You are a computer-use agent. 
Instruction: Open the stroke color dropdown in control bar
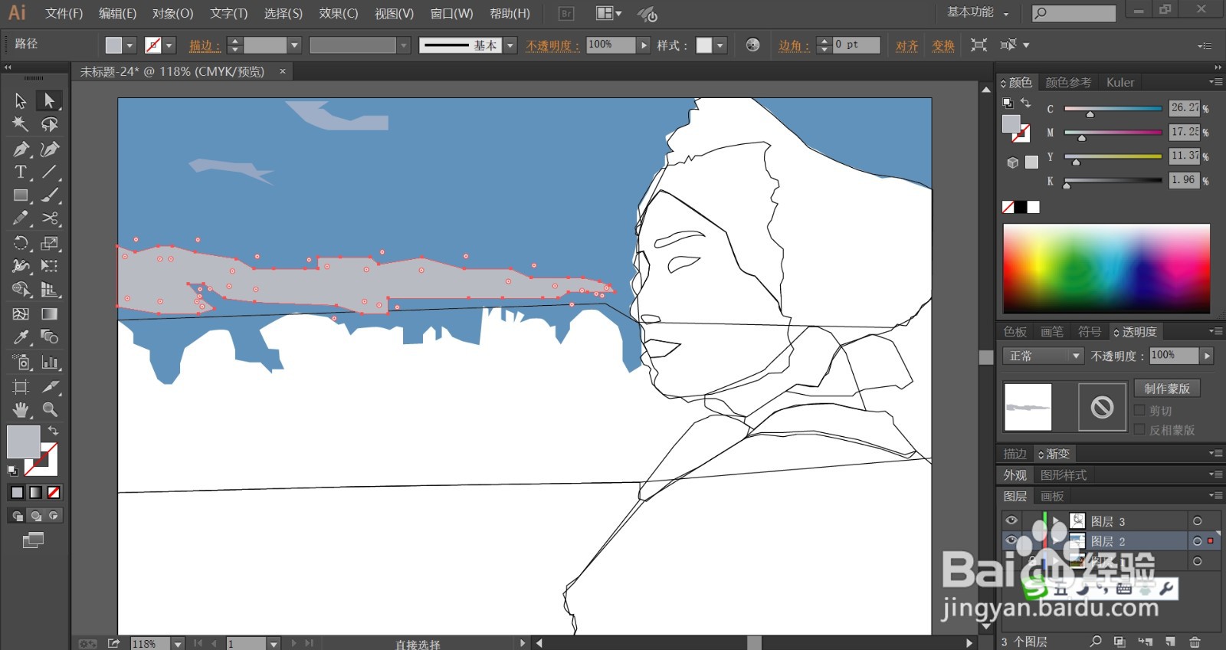tap(169, 45)
